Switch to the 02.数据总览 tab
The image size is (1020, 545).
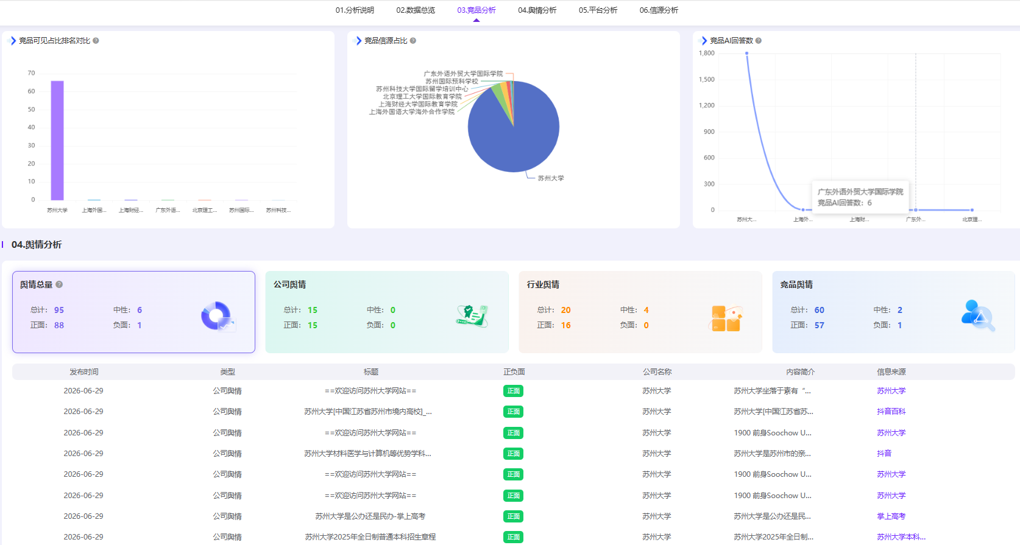click(x=416, y=10)
